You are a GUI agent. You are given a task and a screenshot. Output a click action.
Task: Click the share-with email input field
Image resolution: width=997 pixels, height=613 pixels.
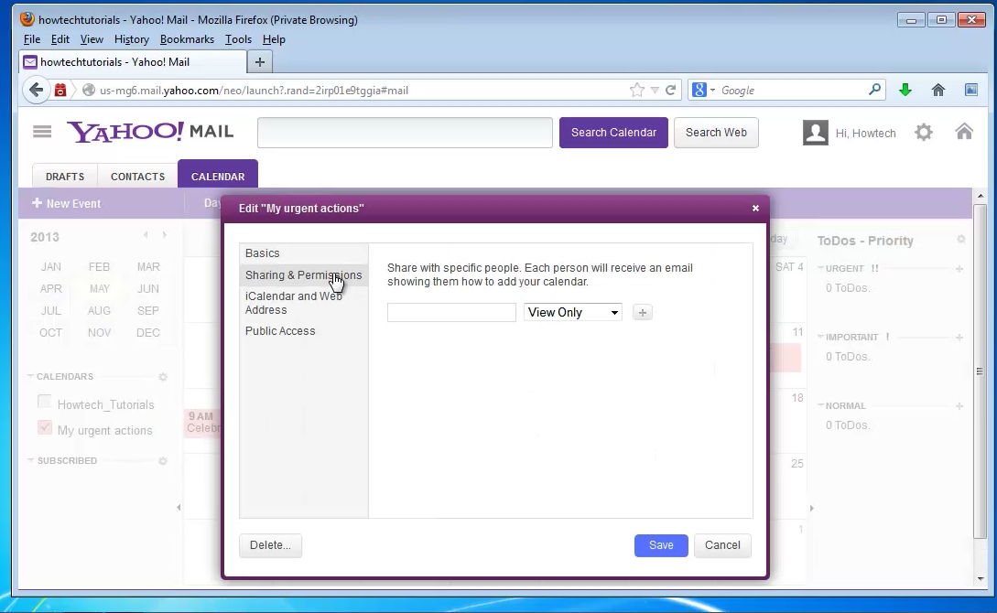click(451, 313)
